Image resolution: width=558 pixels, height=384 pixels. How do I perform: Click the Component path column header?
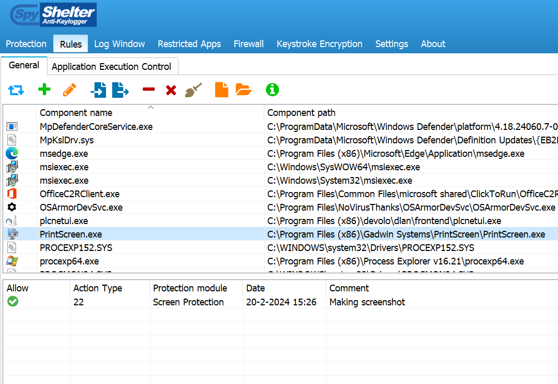(x=301, y=113)
